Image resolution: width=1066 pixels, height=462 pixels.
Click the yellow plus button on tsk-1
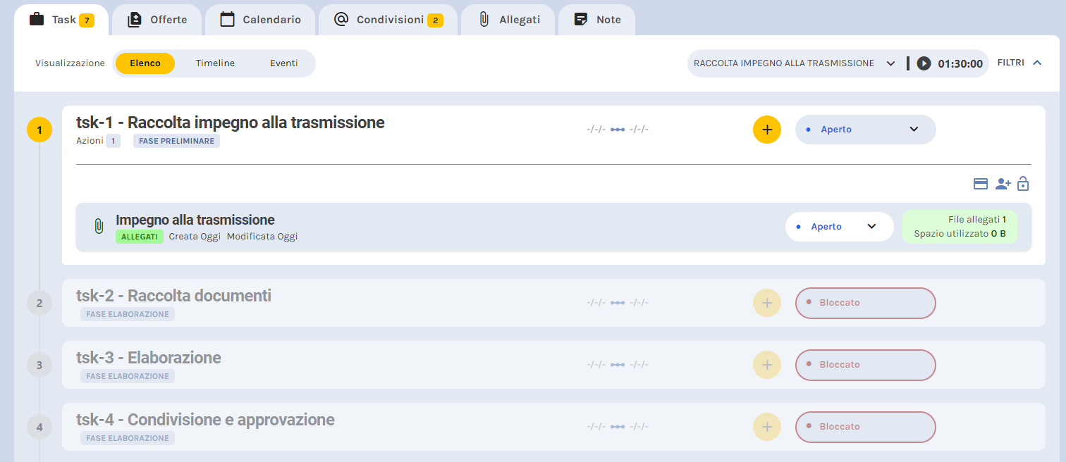tap(767, 130)
